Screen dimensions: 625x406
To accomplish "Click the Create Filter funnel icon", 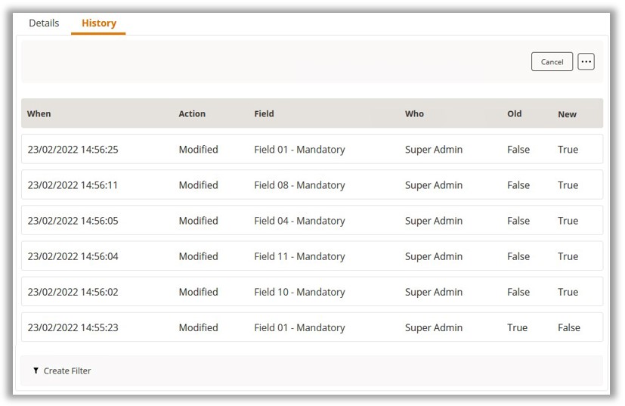I will (x=36, y=371).
